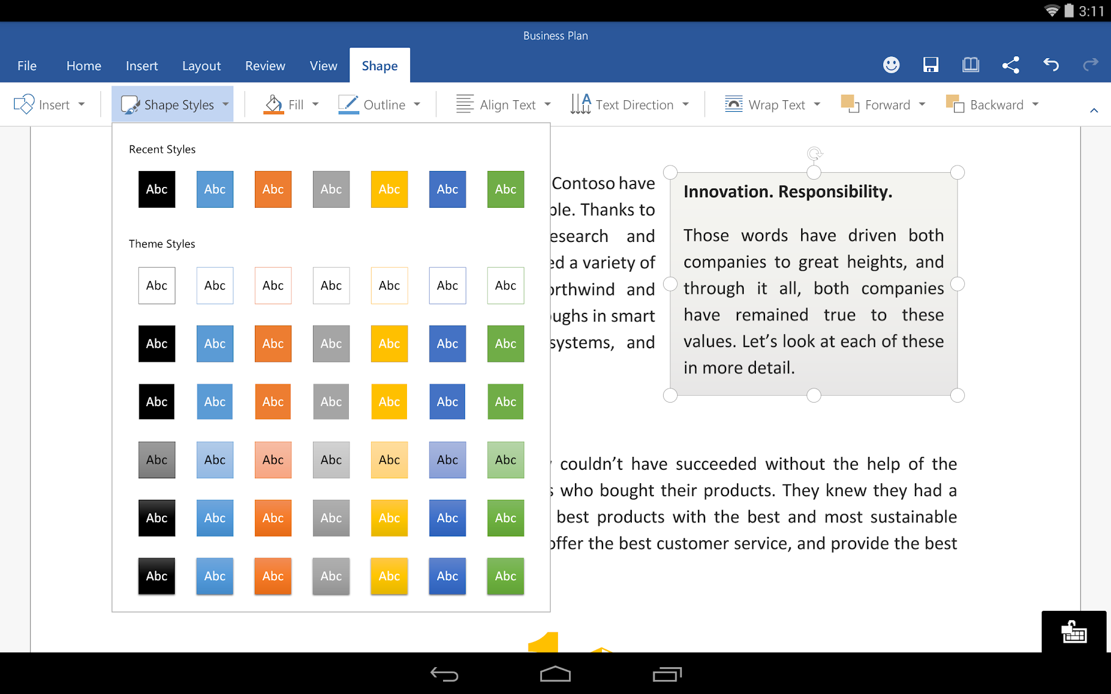Tap the Android Home navigation icon
Screen dimensions: 1111x694
click(555, 674)
